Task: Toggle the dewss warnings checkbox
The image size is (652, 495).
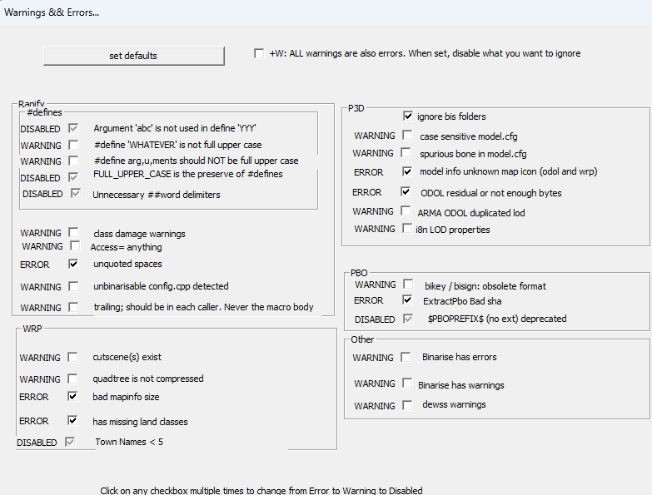Action: [x=407, y=405]
